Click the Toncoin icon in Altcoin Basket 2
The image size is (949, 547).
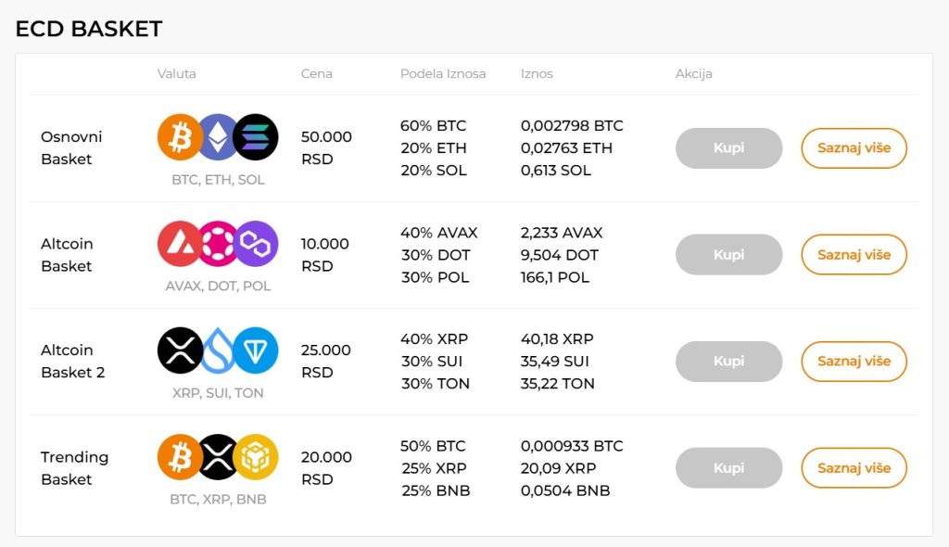pyautogui.click(x=256, y=350)
